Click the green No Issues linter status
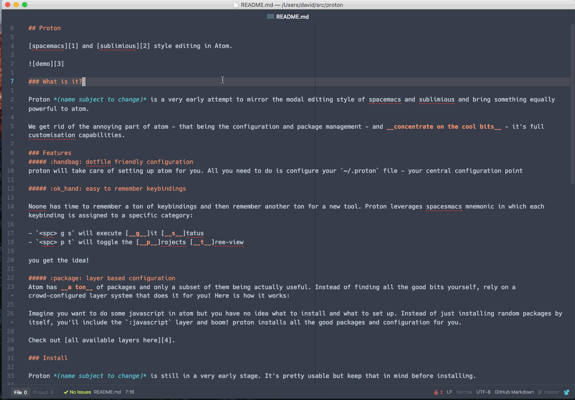The width and height of the screenshot is (575, 400). click(x=77, y=392)
